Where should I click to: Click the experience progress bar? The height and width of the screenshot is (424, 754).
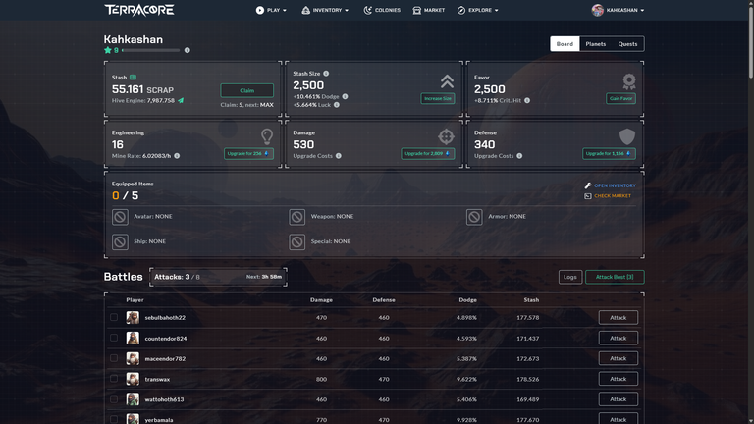pyautogui.click(x=150, y=50)
